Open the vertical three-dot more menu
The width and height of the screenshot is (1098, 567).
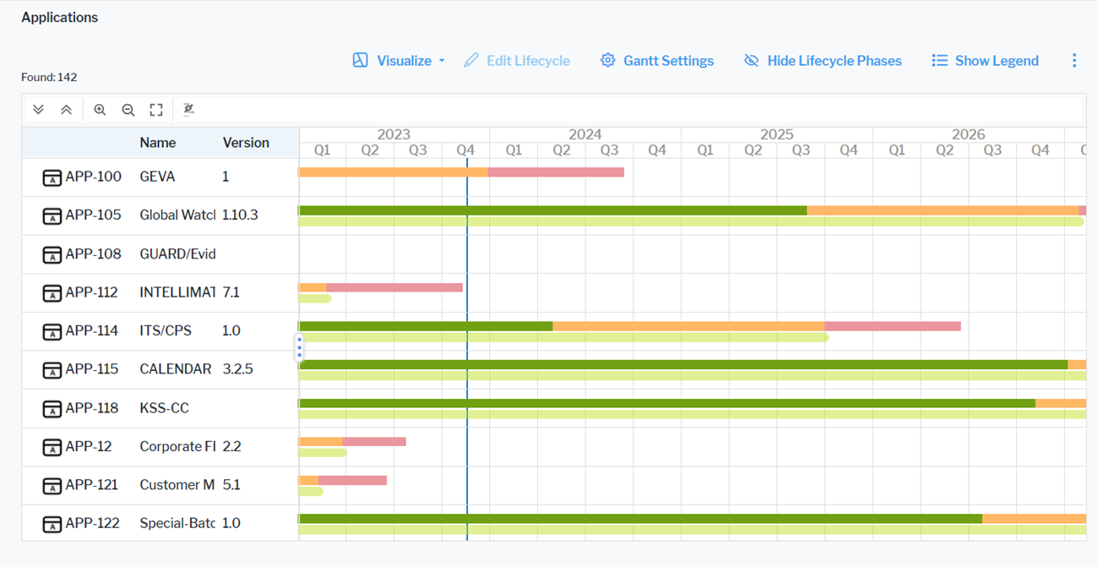1074,61
